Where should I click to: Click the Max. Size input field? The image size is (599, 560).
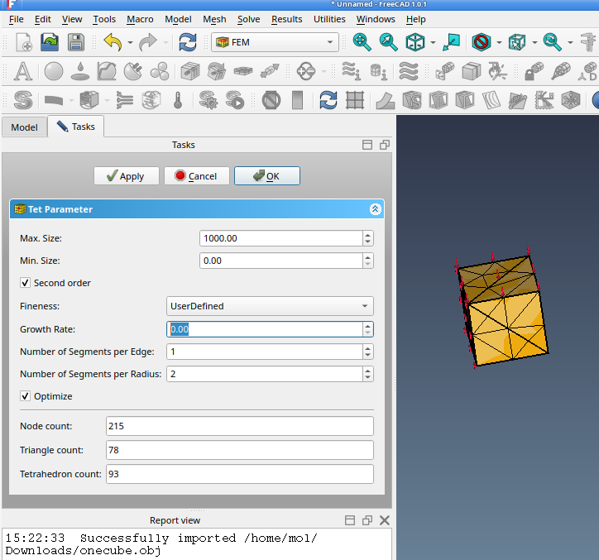click(x=281, y=238)
